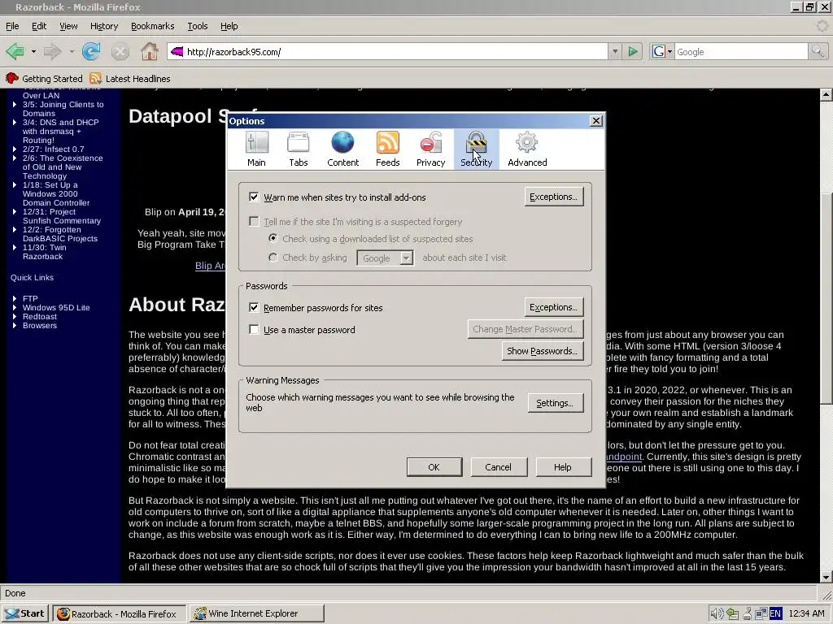Click the search magnifier icon
833x624 pixels.
coord(818,51)
